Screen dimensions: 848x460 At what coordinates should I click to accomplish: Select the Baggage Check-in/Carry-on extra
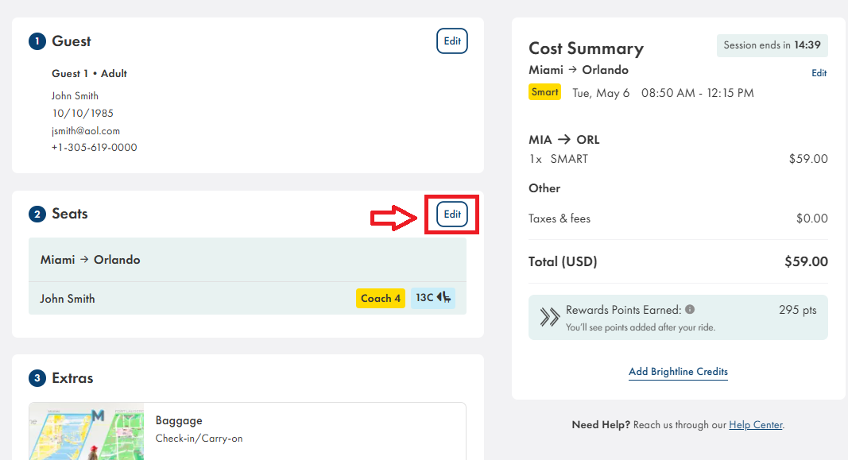[x=199, y=429]
